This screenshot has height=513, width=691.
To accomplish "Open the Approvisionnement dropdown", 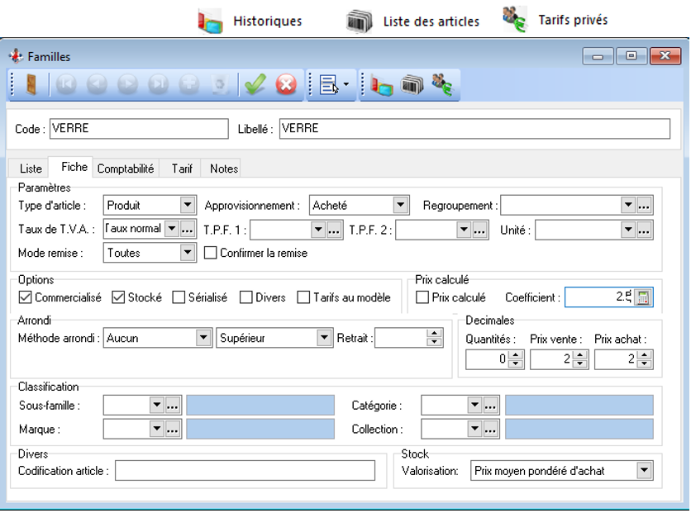I will [x=401, y=206].
